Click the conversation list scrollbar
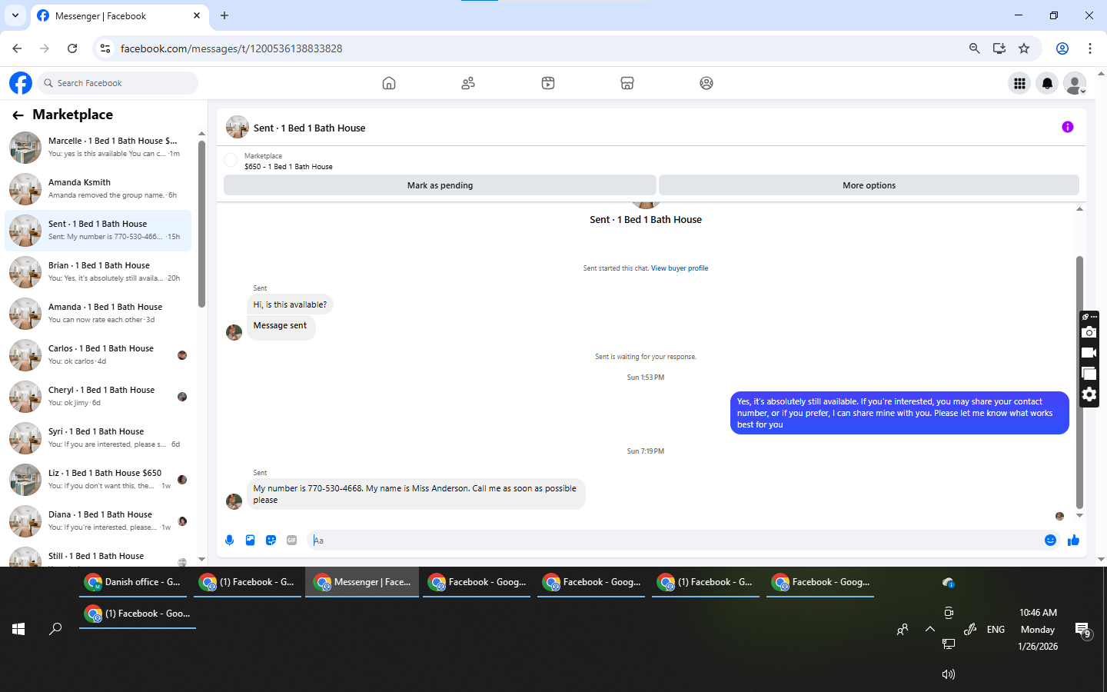 201,223
